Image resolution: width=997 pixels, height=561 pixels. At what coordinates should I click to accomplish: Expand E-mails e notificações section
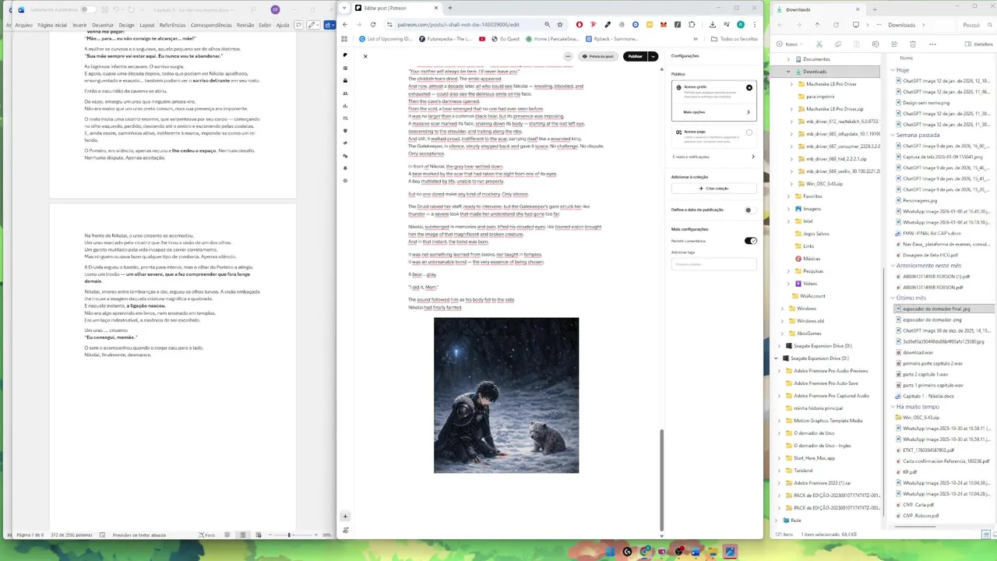[713, 157]
